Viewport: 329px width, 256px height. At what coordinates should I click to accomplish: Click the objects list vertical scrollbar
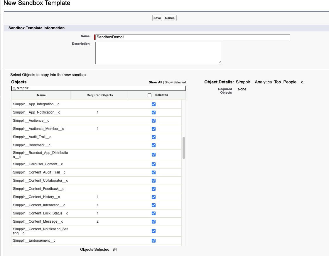(183, 148)
